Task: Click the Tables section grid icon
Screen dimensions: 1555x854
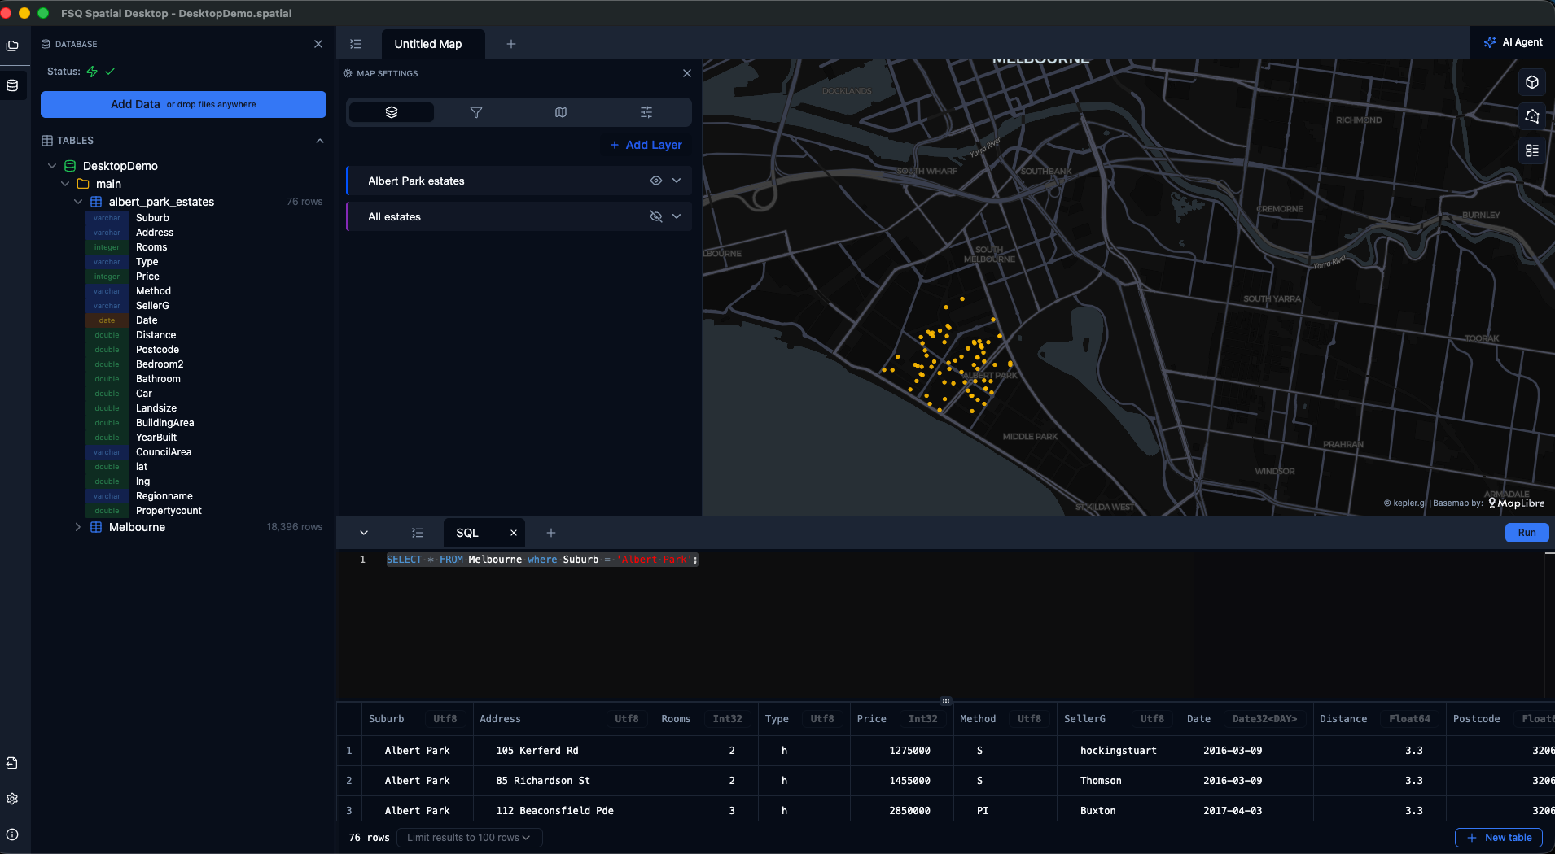Action: point(47,141)
